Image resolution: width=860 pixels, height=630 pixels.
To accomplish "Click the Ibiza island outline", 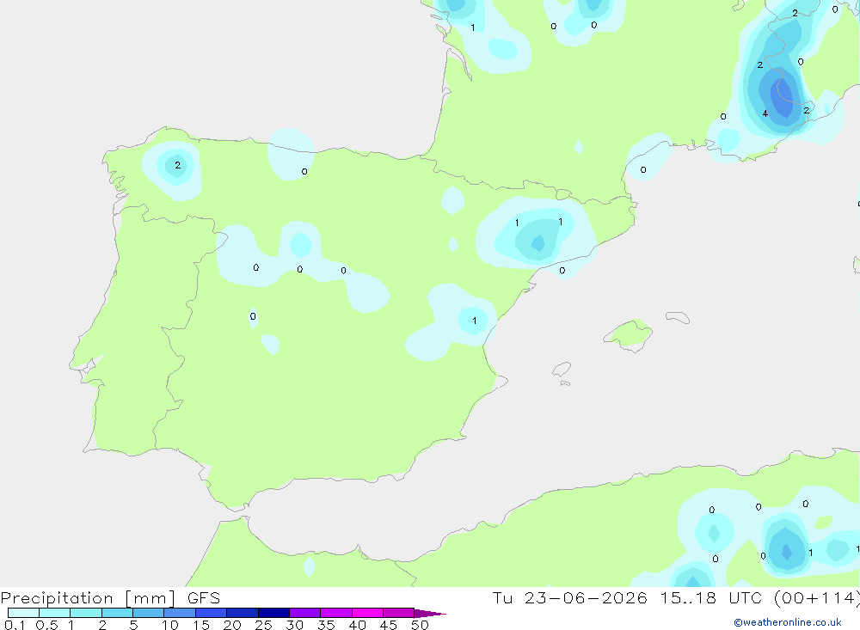I will click(x=562, y=370).
